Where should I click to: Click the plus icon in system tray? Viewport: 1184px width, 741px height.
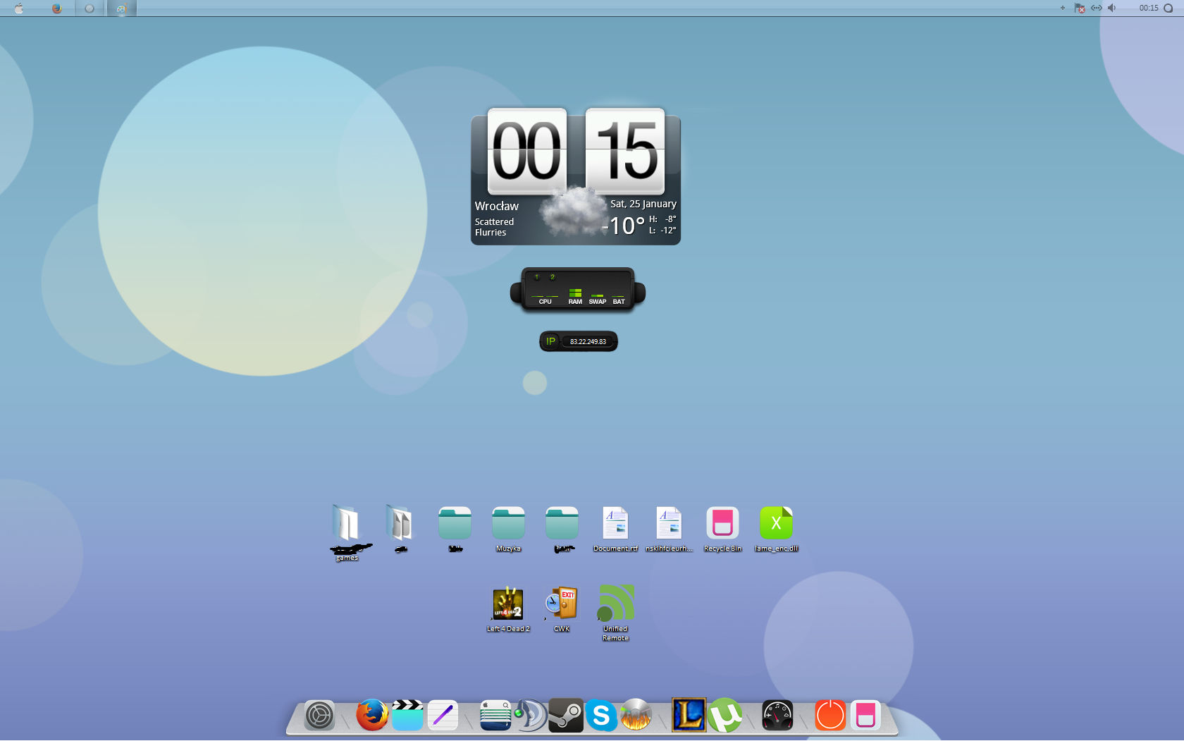(x=1063, y=8)
